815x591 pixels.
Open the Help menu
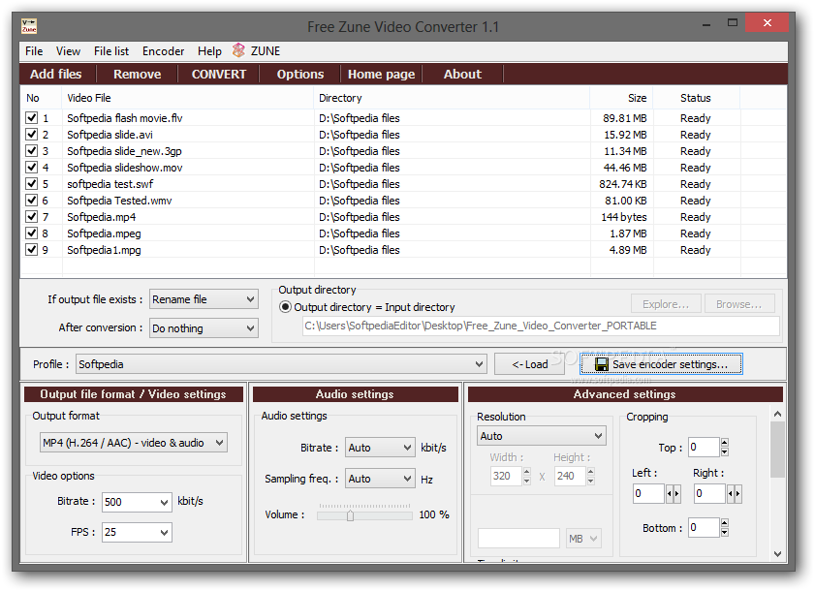209,51
